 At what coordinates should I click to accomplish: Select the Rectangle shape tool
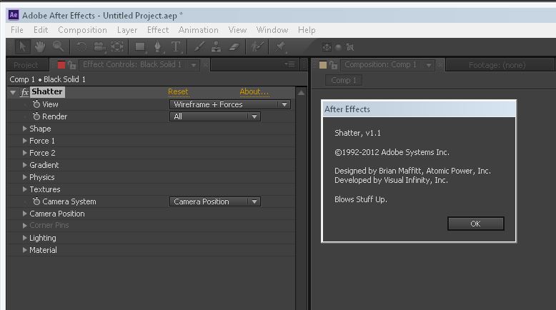[x=139, y=46]
